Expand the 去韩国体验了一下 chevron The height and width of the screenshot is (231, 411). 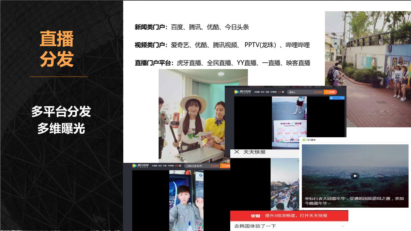tap(343, 226)
